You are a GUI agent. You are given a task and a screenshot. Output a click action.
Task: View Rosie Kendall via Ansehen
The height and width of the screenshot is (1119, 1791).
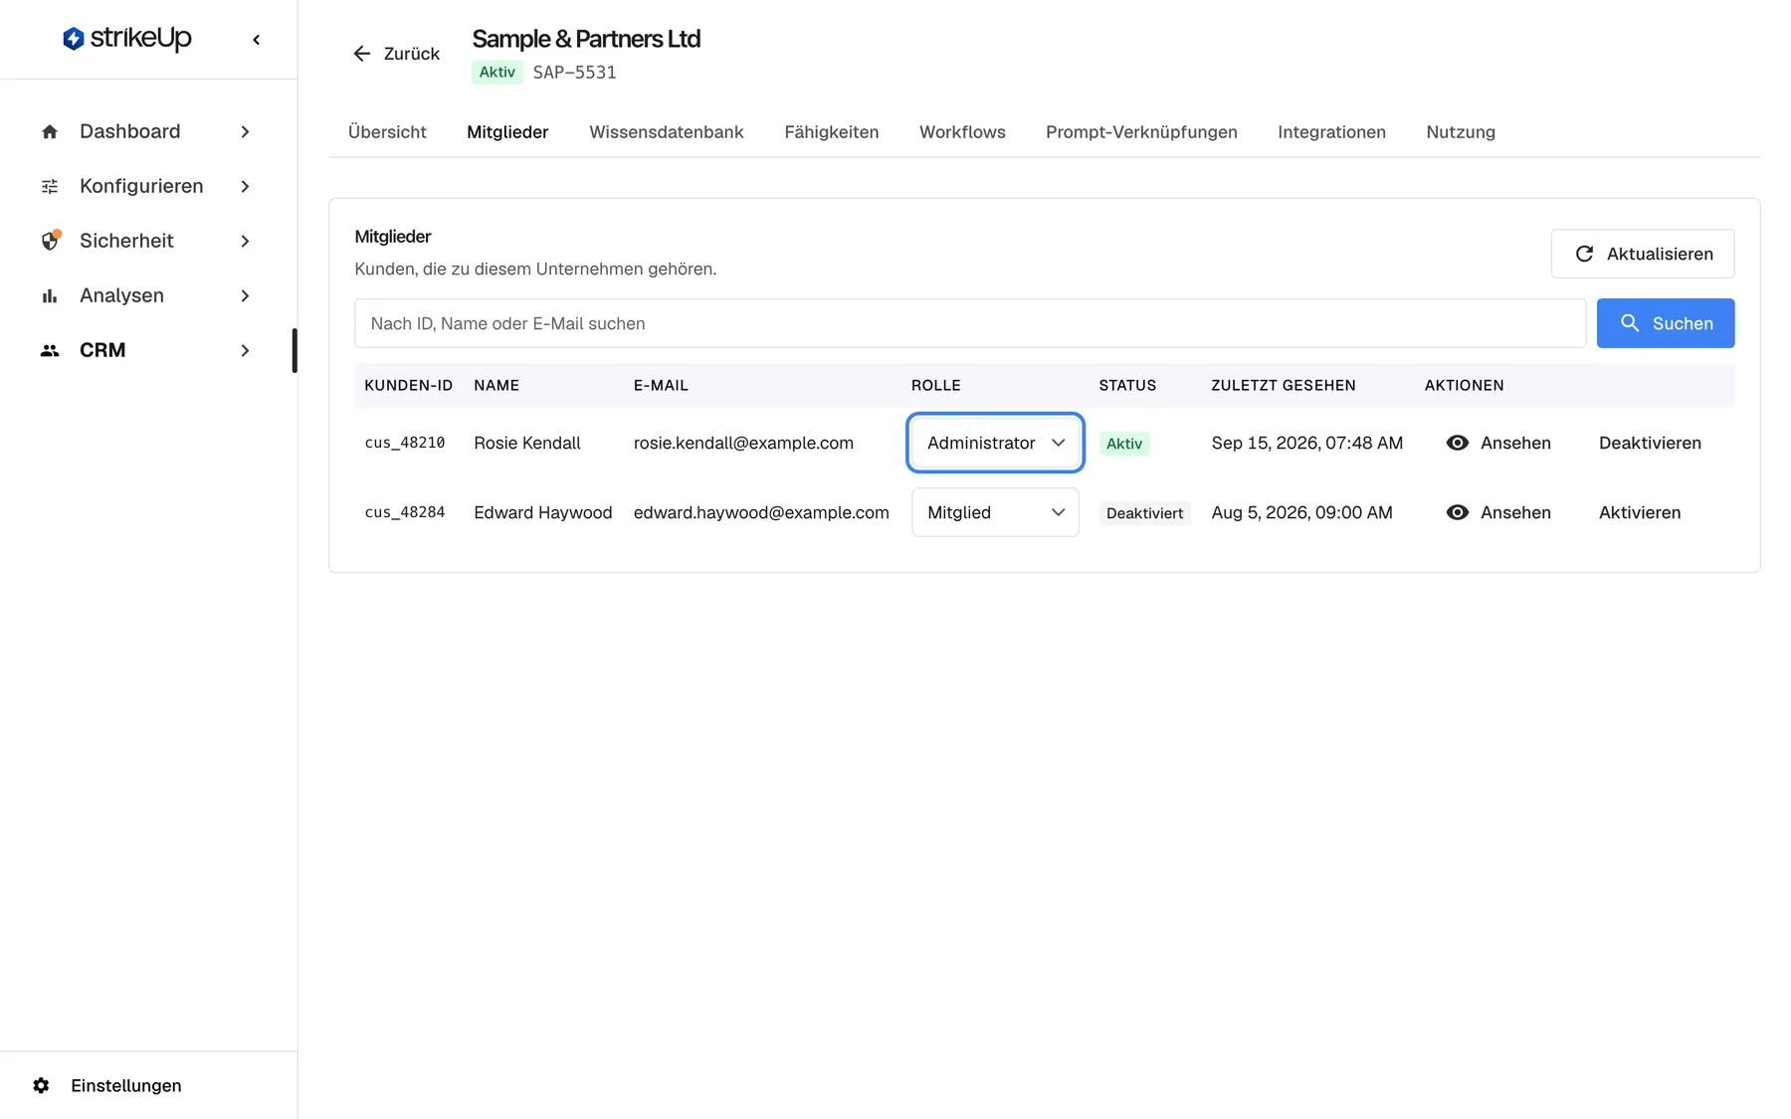tap(1497, 443)
